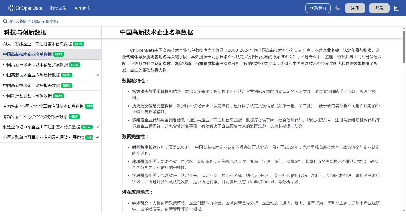406x217 pixels.
Task: Click NEW badge on 中国科技创新创业载体数据 row
Action: pos(58,96)
